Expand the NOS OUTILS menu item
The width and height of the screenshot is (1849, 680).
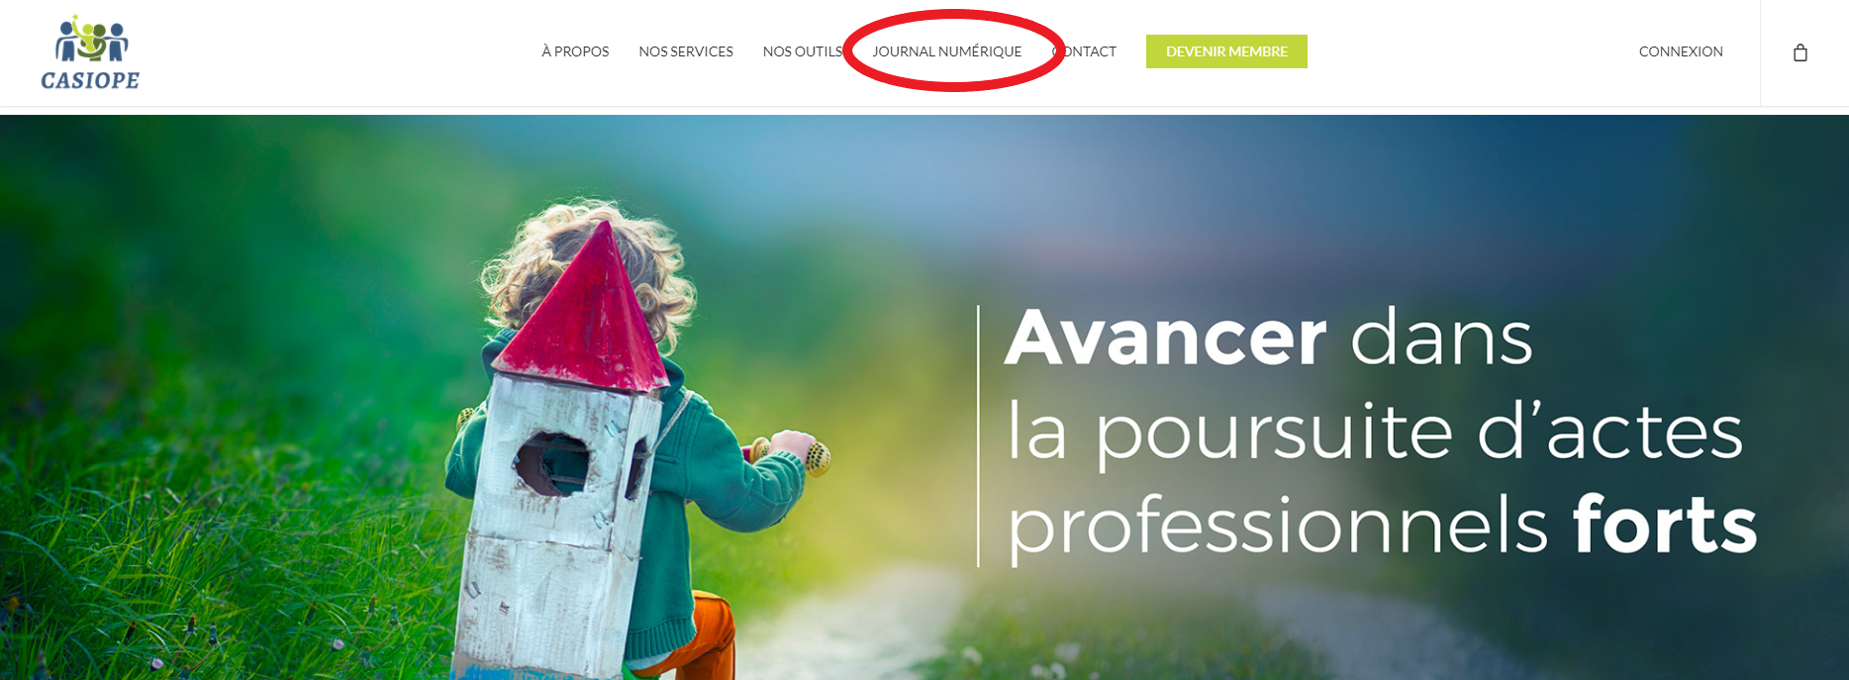tap(803, 51)
